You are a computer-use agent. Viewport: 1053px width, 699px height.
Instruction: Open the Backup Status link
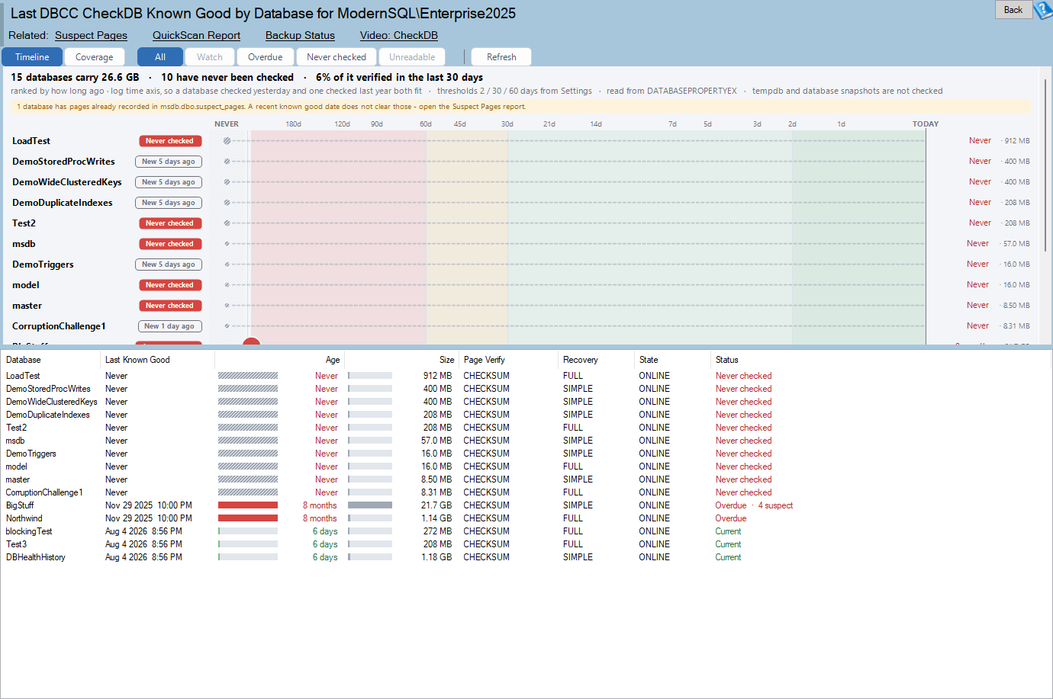point(300,35)
